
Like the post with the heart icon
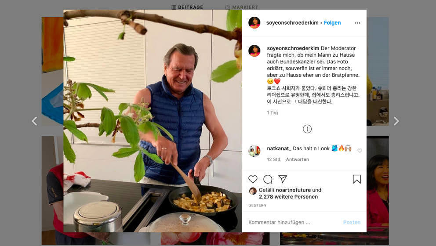click(x=253, y=179)
